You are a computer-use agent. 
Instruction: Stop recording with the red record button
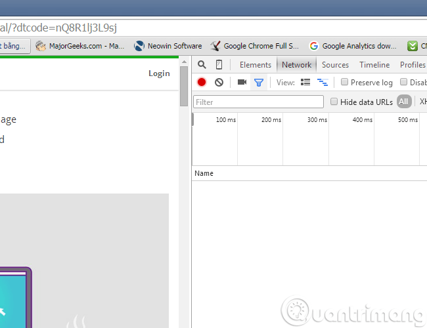tap(202, 82)
